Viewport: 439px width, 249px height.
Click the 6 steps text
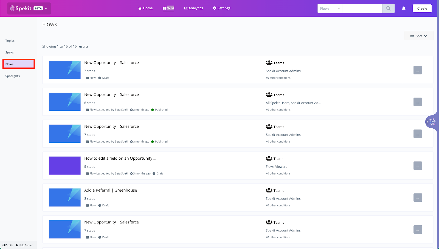tap(90, 103)
